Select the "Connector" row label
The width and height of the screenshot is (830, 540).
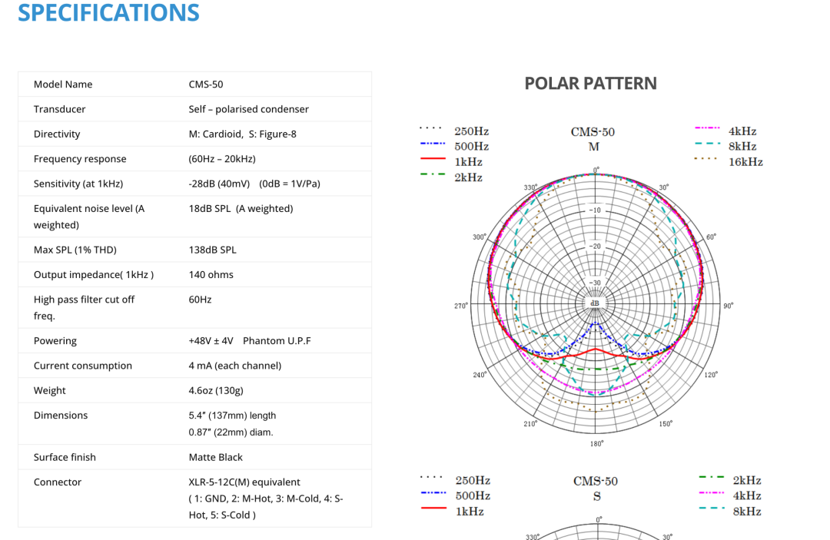tap(58, 482)
